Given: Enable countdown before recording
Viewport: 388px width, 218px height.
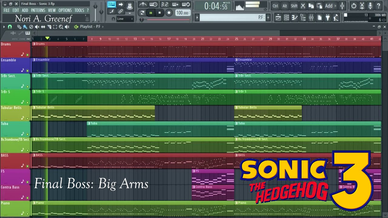Looking at the screenshot, I should [x=164, y=5].
